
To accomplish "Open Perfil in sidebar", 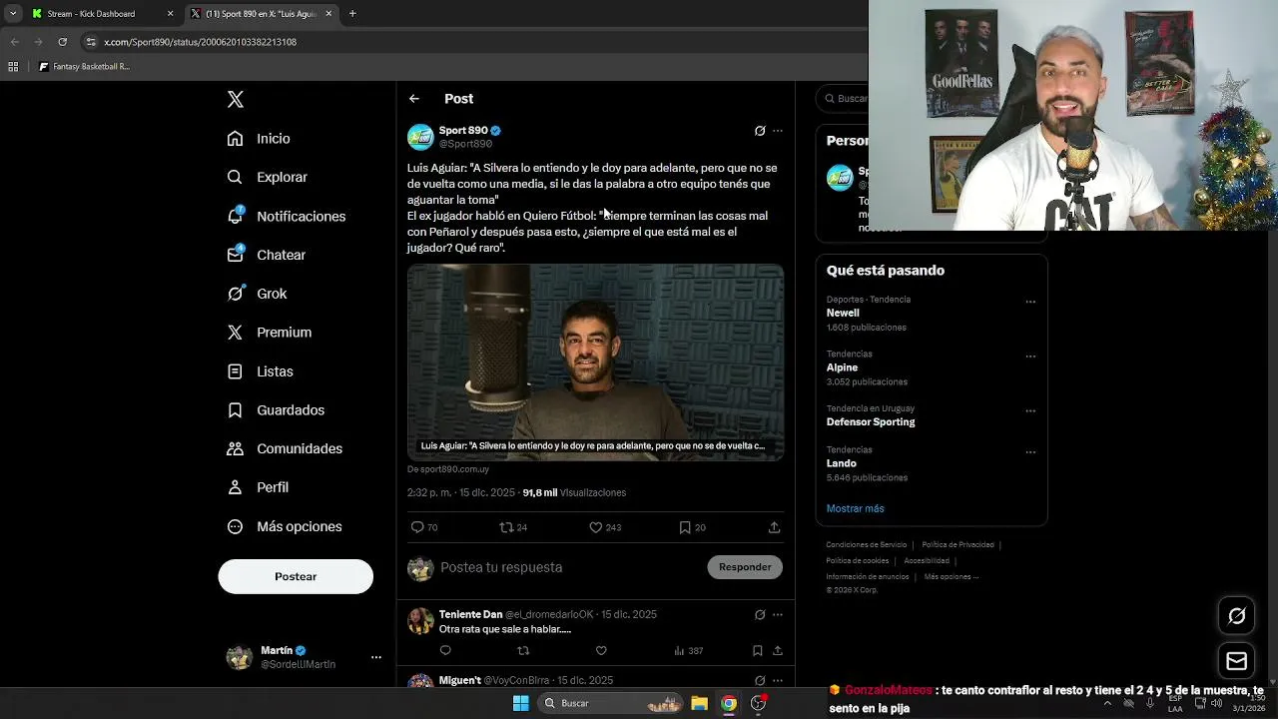I will [258, 487].
